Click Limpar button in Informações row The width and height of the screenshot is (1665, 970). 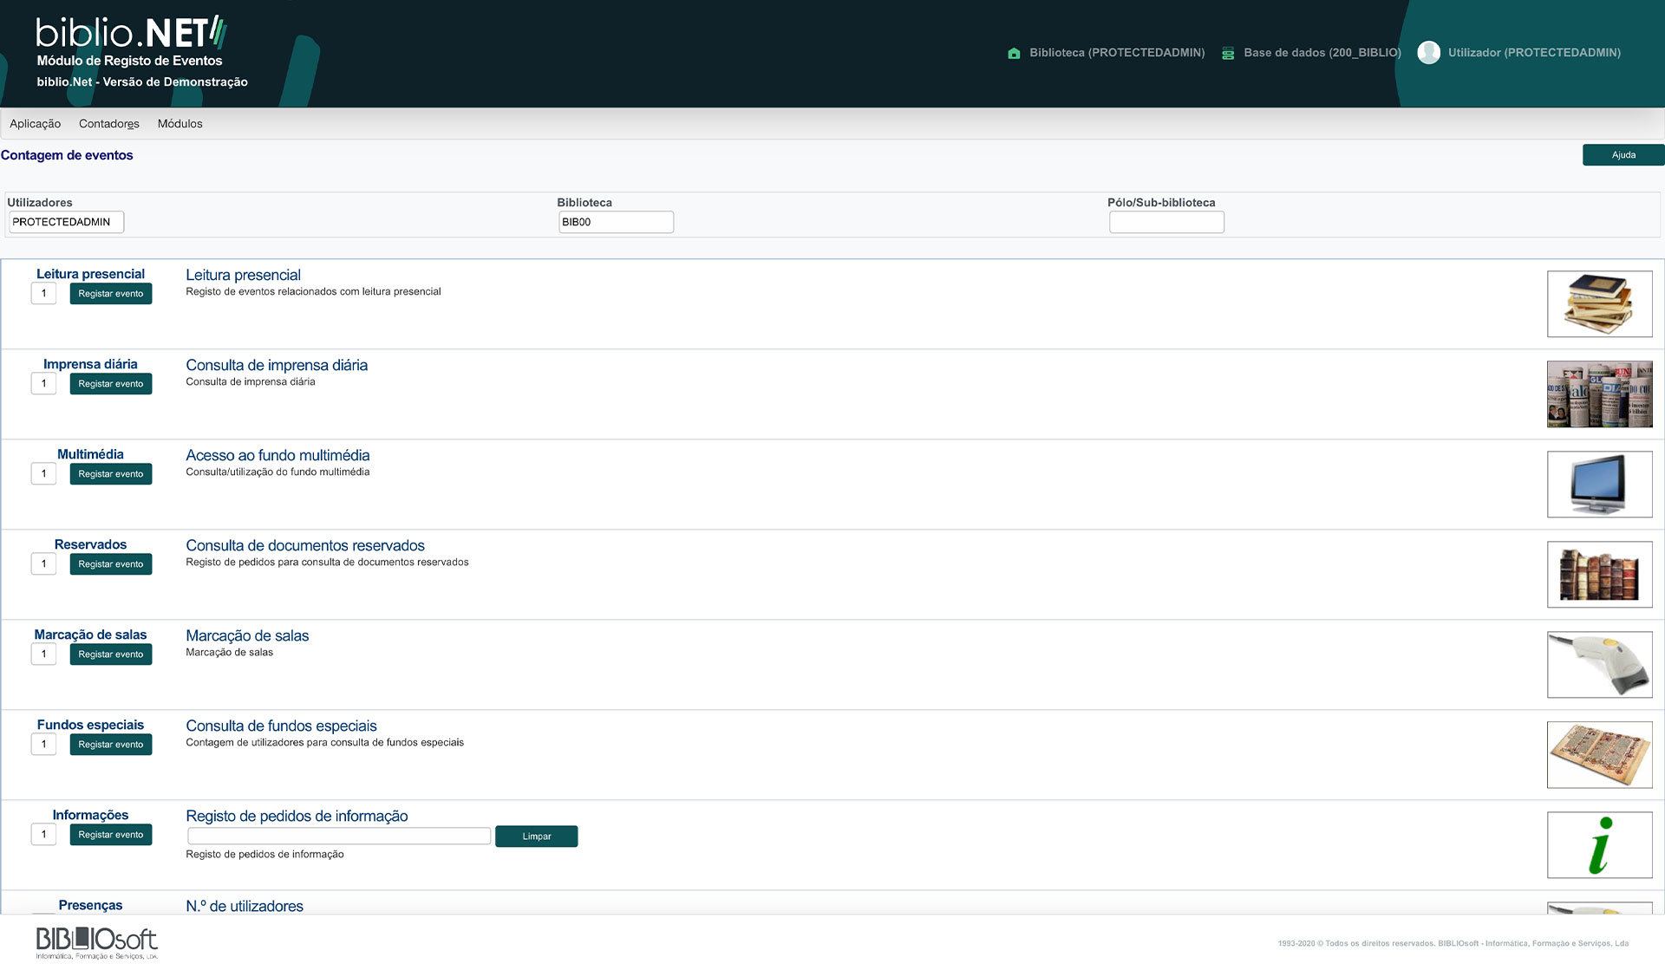point(534,836)
